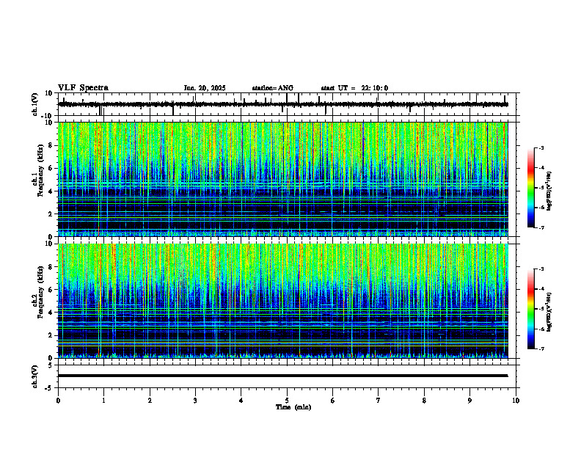The image size is (581, 449).
Task: Click time axis tick label "4"
Action: point(241,401)
